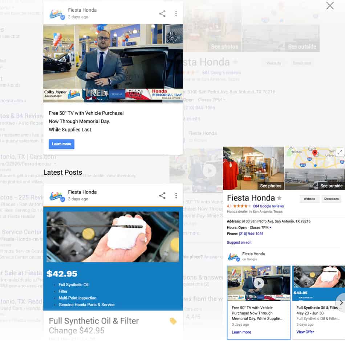This screenshot has width=345, height=341.
Task: Share the Free 50" TV post
Action: click(x=162, y=14)
